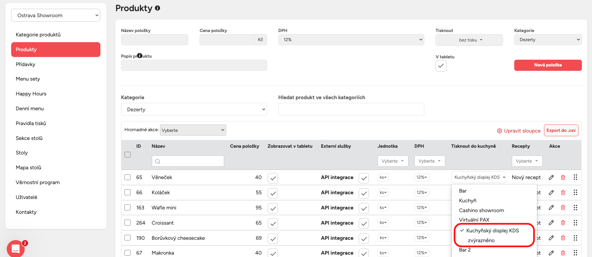The image size is (592, 257).
Task: Click the edit pencil icon for Věneček
Action: point(551,177)
